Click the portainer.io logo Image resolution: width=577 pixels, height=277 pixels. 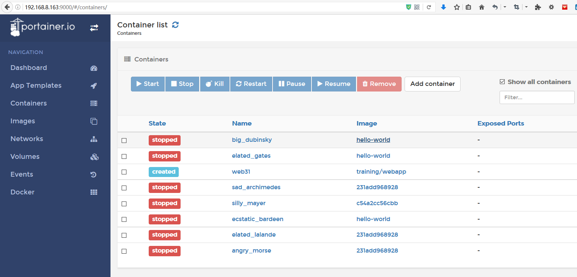(x=42, y=27)
